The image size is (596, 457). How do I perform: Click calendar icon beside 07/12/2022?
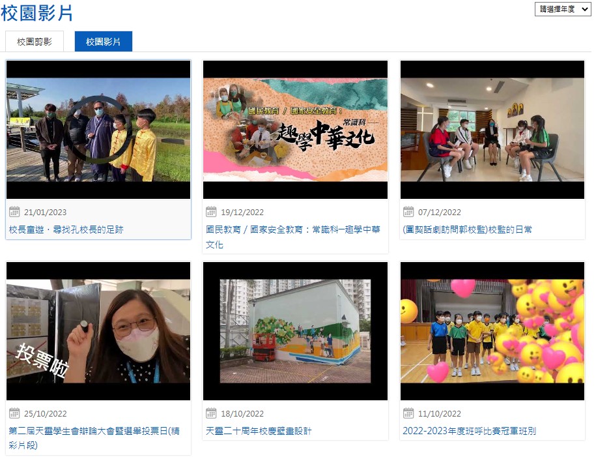click(x=408, y=212)
